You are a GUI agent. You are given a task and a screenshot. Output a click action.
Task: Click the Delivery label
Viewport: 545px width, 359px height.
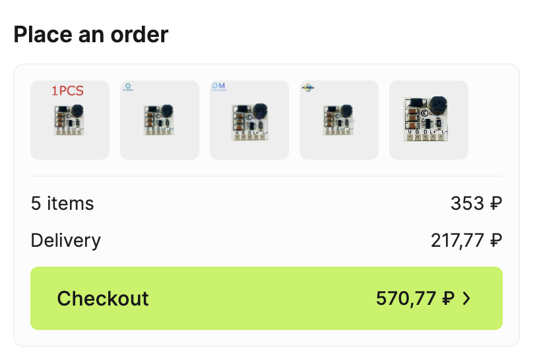[x=66, y=240]
